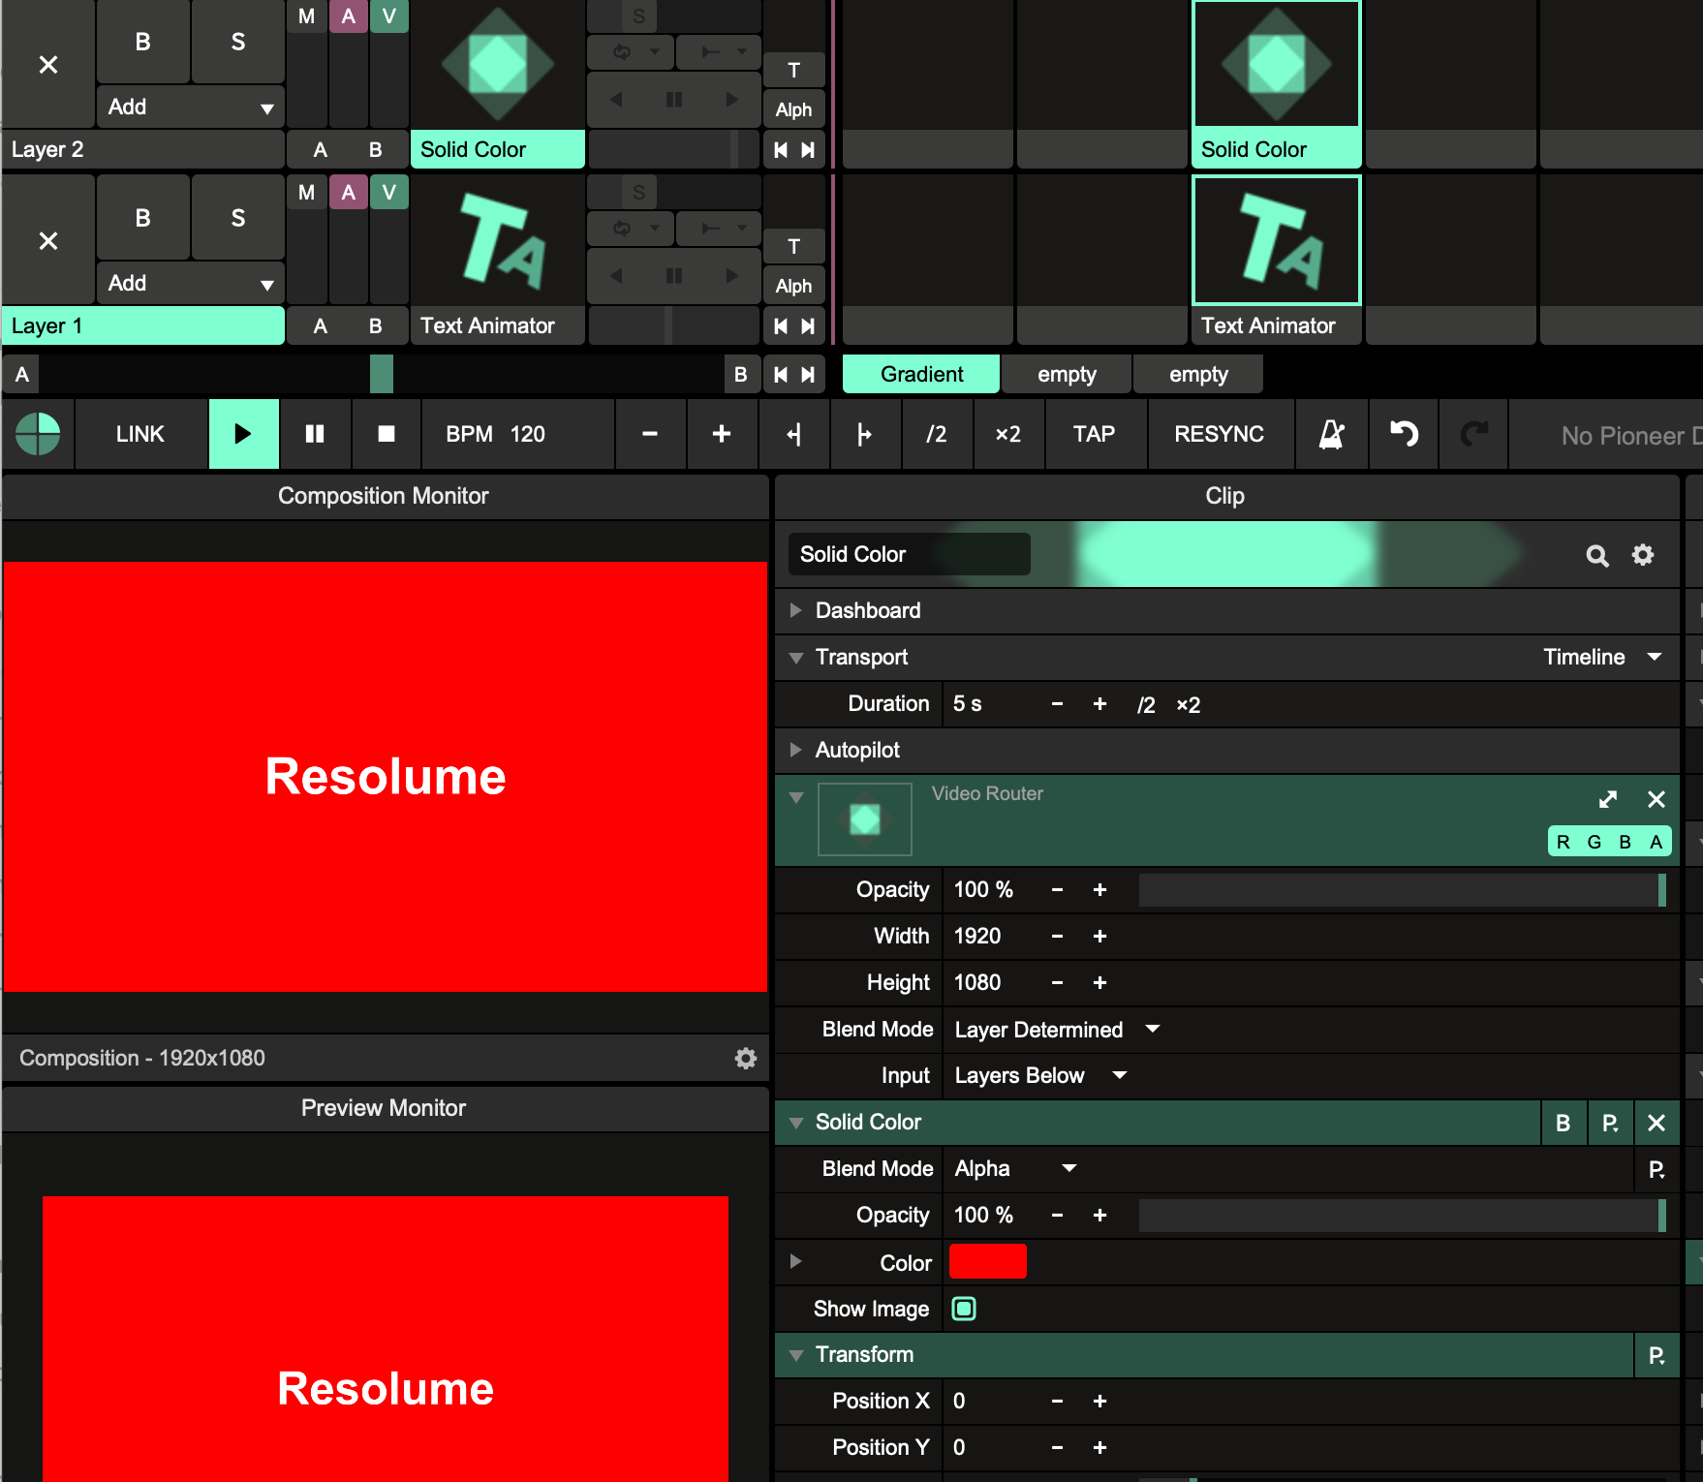
Task: Pause playback using the transport bar pause button
Action: (x=315, y=434)
